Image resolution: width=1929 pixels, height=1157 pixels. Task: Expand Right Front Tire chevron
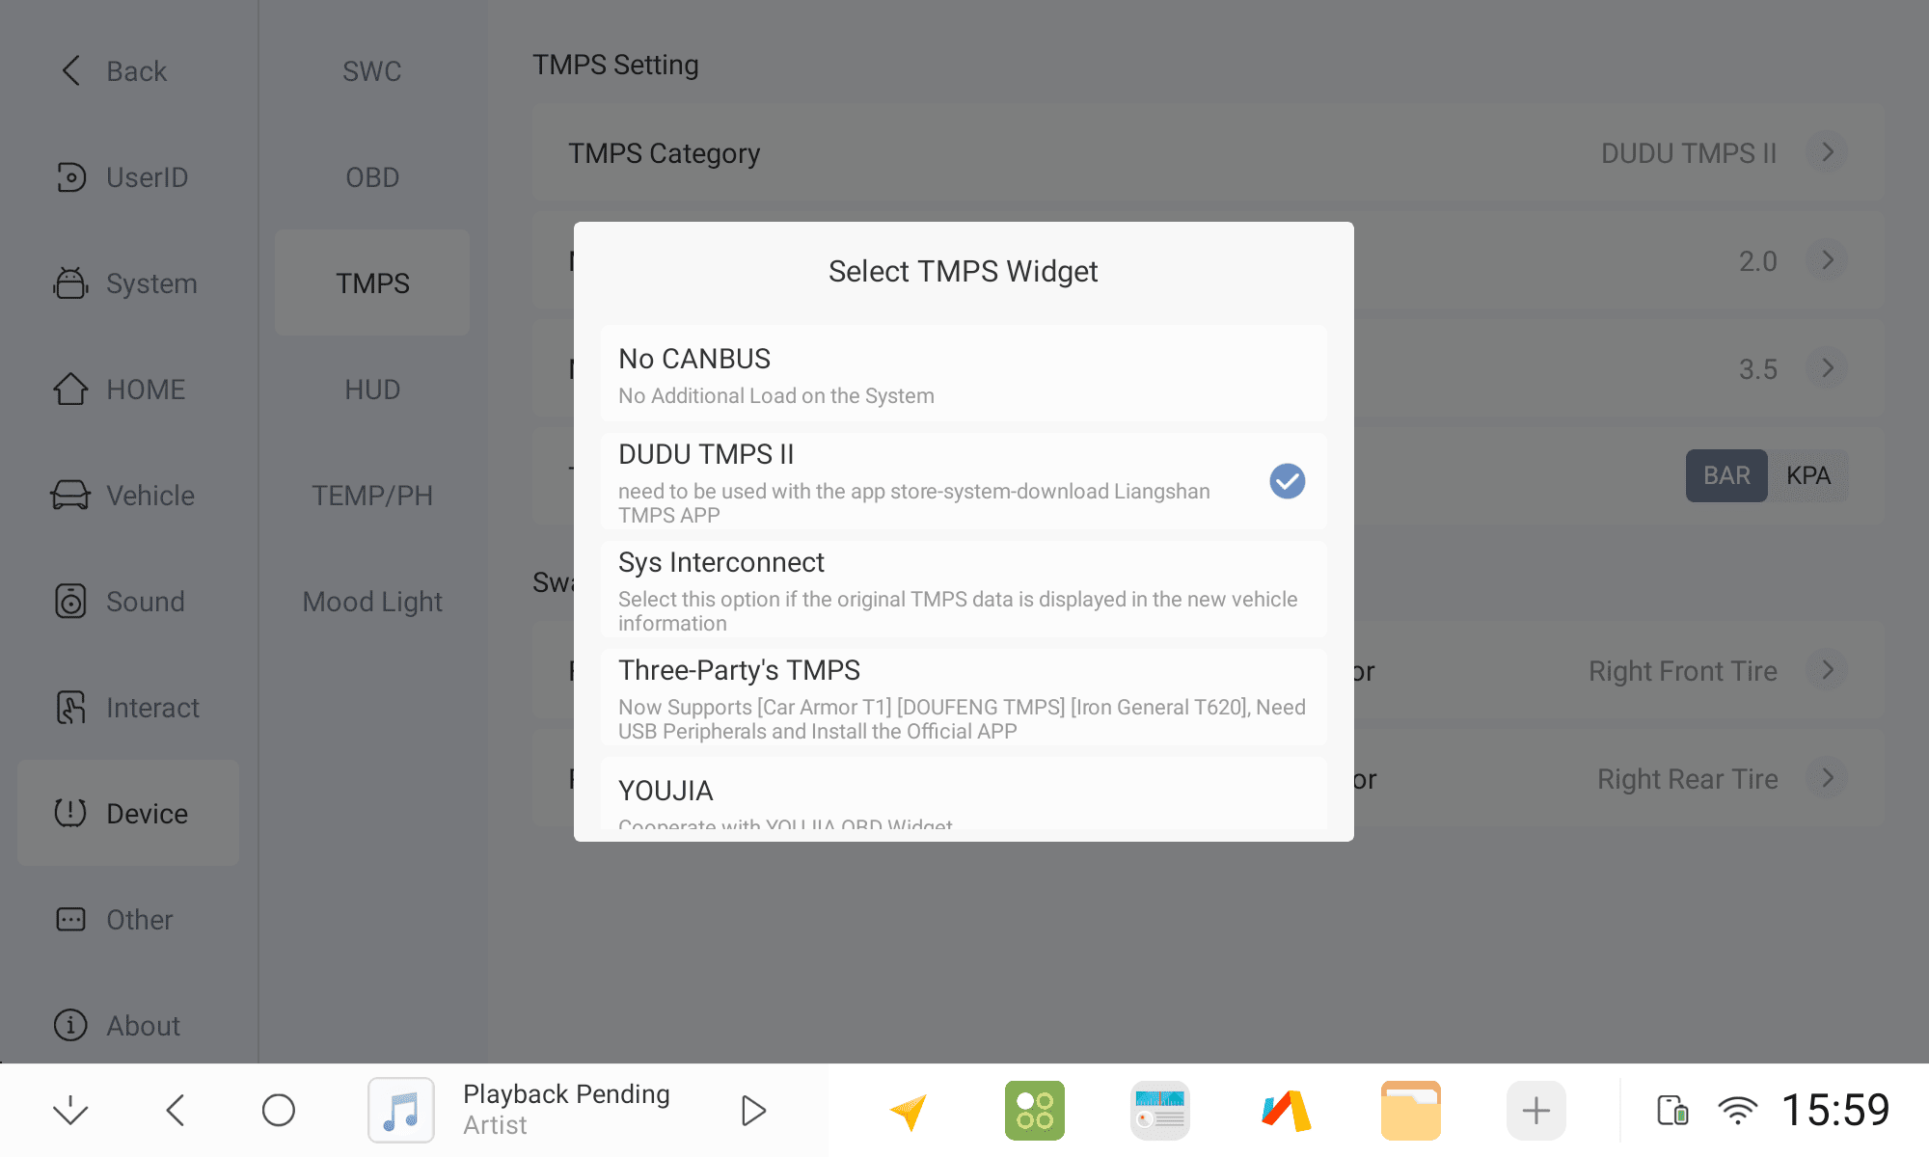pos(1828,670)
